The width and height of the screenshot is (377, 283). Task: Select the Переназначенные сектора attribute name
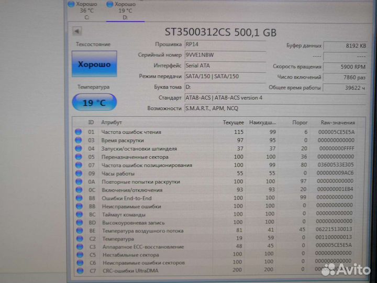coord(135,157)
